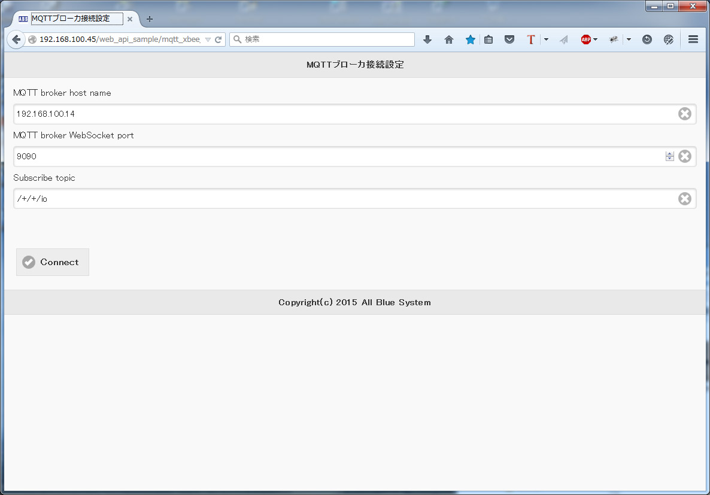Open dropdown arrow right of the insect-like icon

[x=629, y=40]
